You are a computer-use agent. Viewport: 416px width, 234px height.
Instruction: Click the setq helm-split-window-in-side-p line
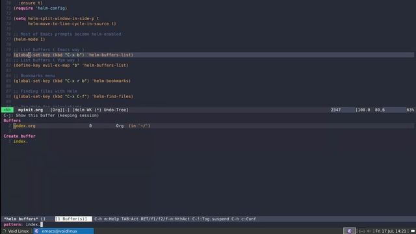(57, 19)
